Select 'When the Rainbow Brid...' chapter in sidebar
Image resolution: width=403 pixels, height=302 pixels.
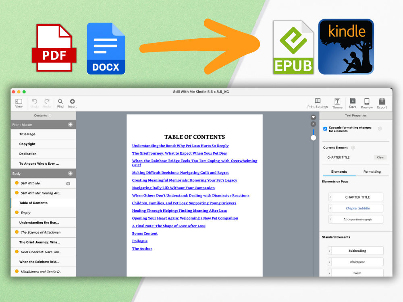pyautogui.click(x=43, y=262)
